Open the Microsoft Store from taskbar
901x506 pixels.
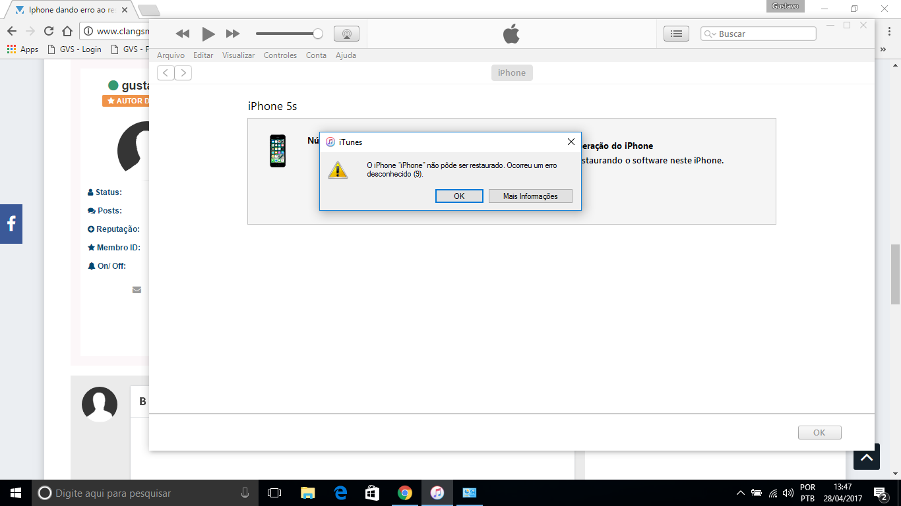(x=373, y=493)
